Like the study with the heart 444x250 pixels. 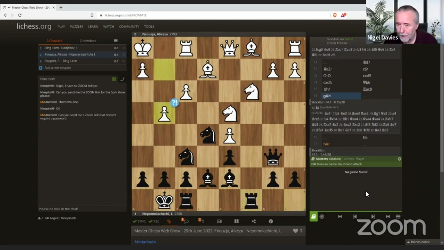point(296,231)
